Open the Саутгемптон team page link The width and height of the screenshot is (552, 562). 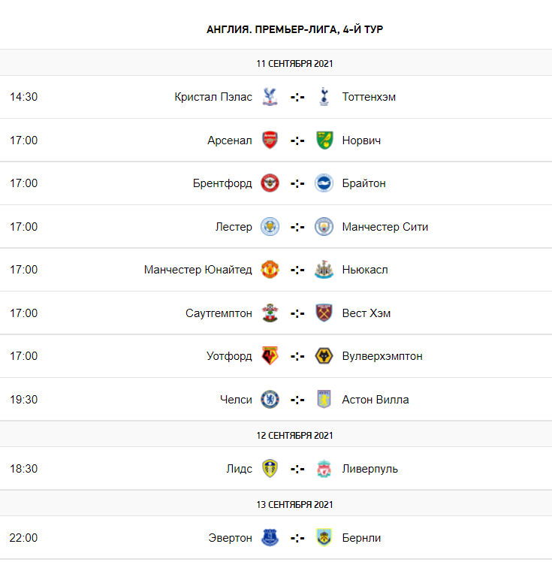219,313
